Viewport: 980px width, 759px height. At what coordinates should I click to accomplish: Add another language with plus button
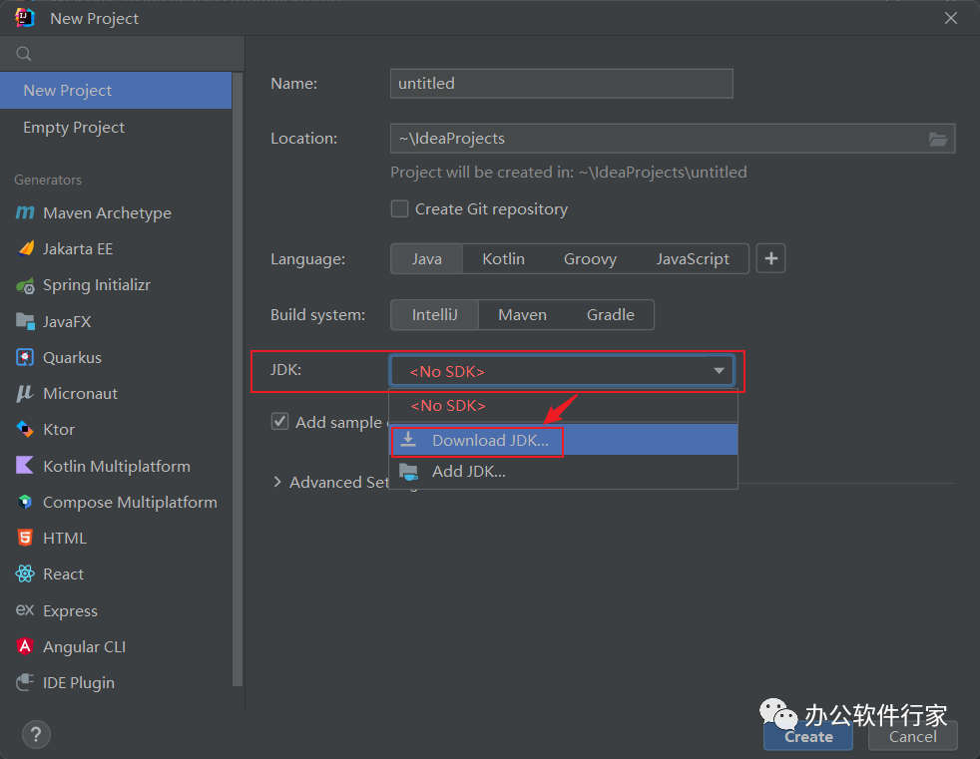pos(770,259)
